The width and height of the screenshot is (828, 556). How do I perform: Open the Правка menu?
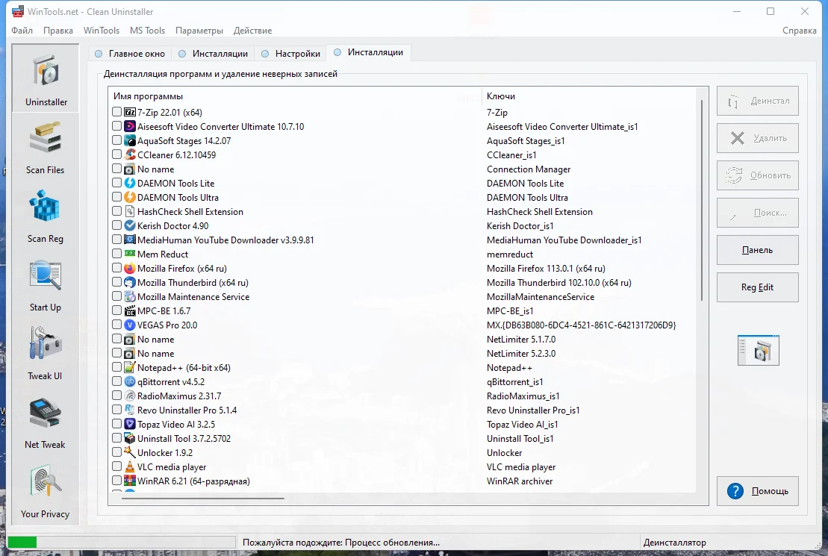pyautogui.click(x=58, y=31)
